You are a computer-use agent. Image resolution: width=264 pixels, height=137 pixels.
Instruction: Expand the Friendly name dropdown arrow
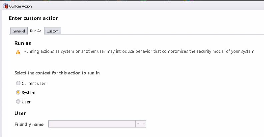point(138,124)
